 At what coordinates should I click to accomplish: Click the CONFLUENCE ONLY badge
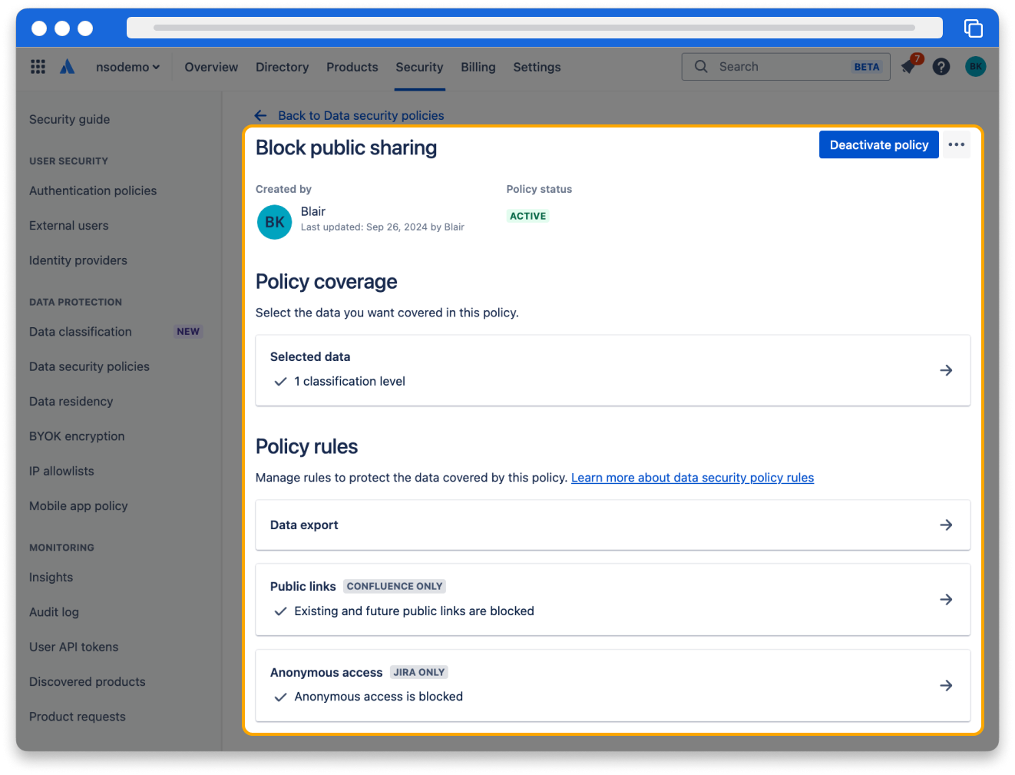coord(395,586)
